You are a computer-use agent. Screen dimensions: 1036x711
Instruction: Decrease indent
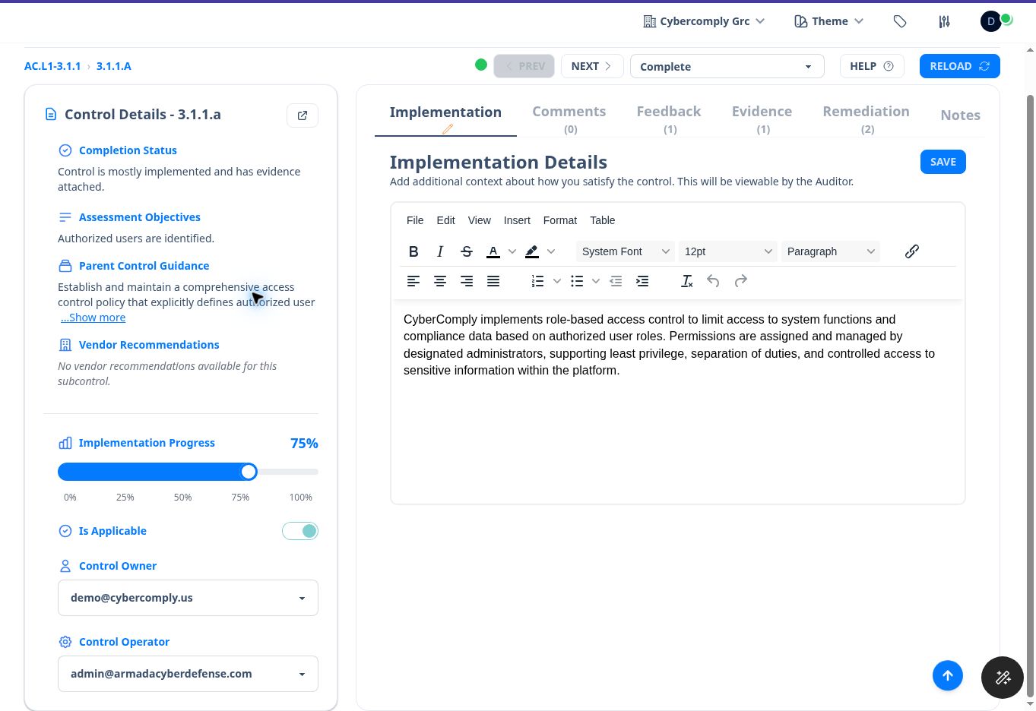(x=616, y=281)
